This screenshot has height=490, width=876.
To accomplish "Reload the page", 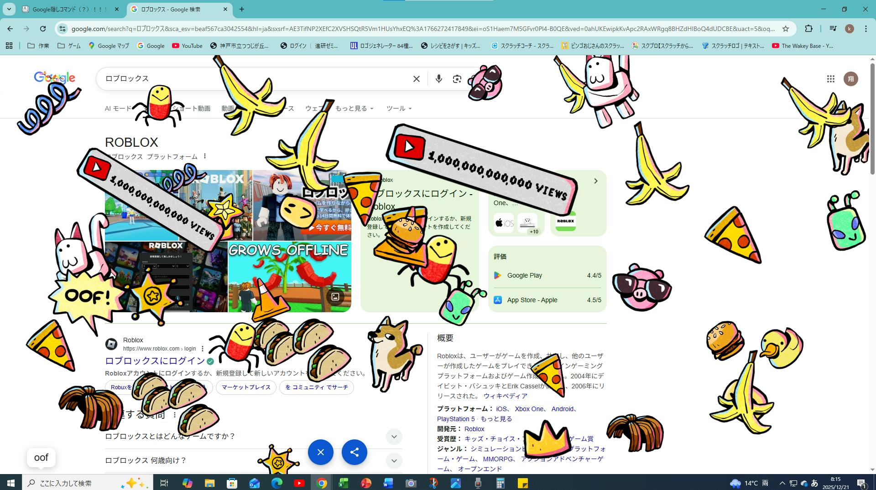I will pyautogui.click(x=43, y=29).
